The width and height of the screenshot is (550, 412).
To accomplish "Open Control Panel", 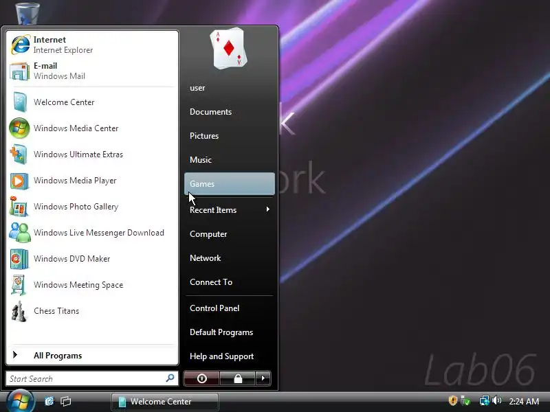I will click(214, 308).
